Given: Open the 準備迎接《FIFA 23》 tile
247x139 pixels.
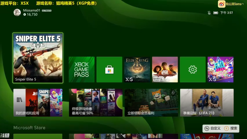Looking at the screenshot, I should click(207, 103).
